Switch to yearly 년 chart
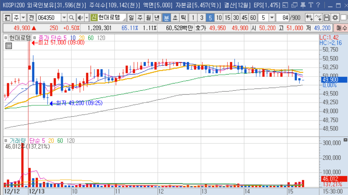Screen dimensions: 348x195 157,18
